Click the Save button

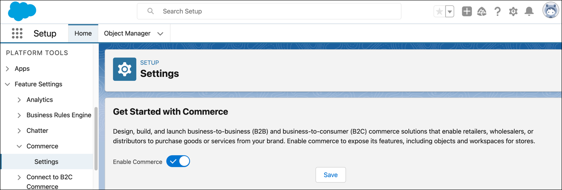coord(331,175)
